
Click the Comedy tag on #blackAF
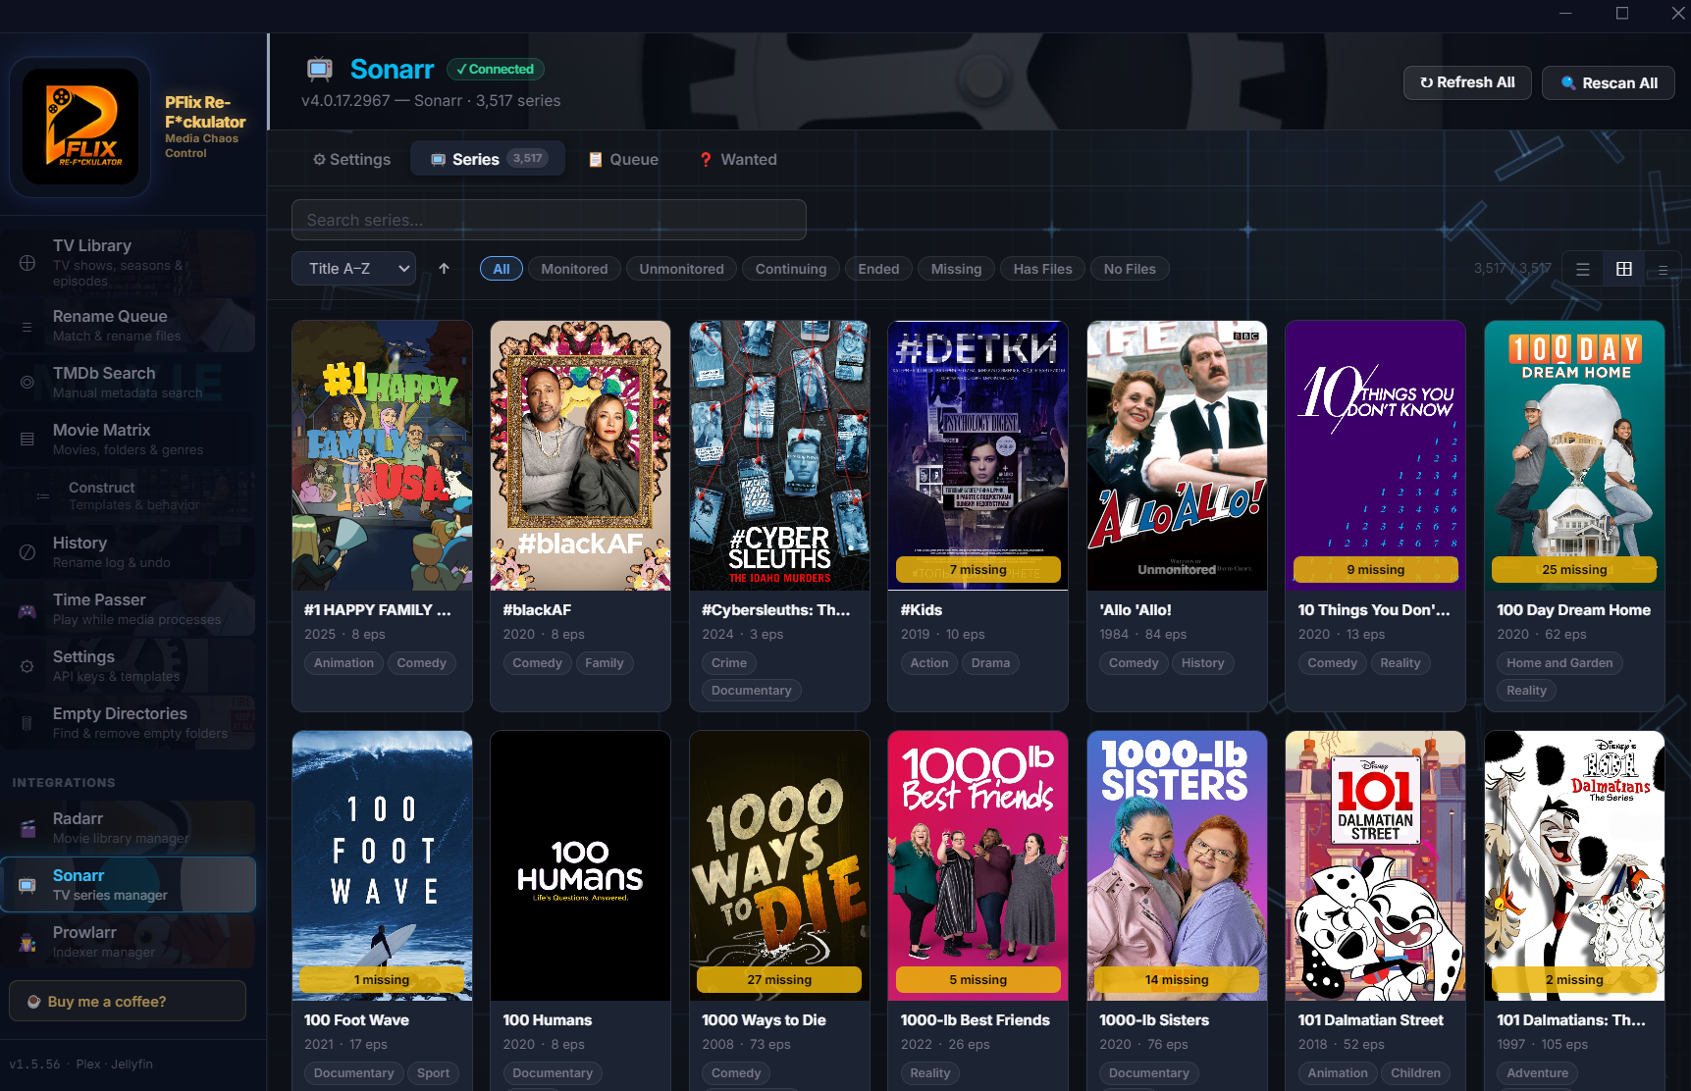point(537,663)
